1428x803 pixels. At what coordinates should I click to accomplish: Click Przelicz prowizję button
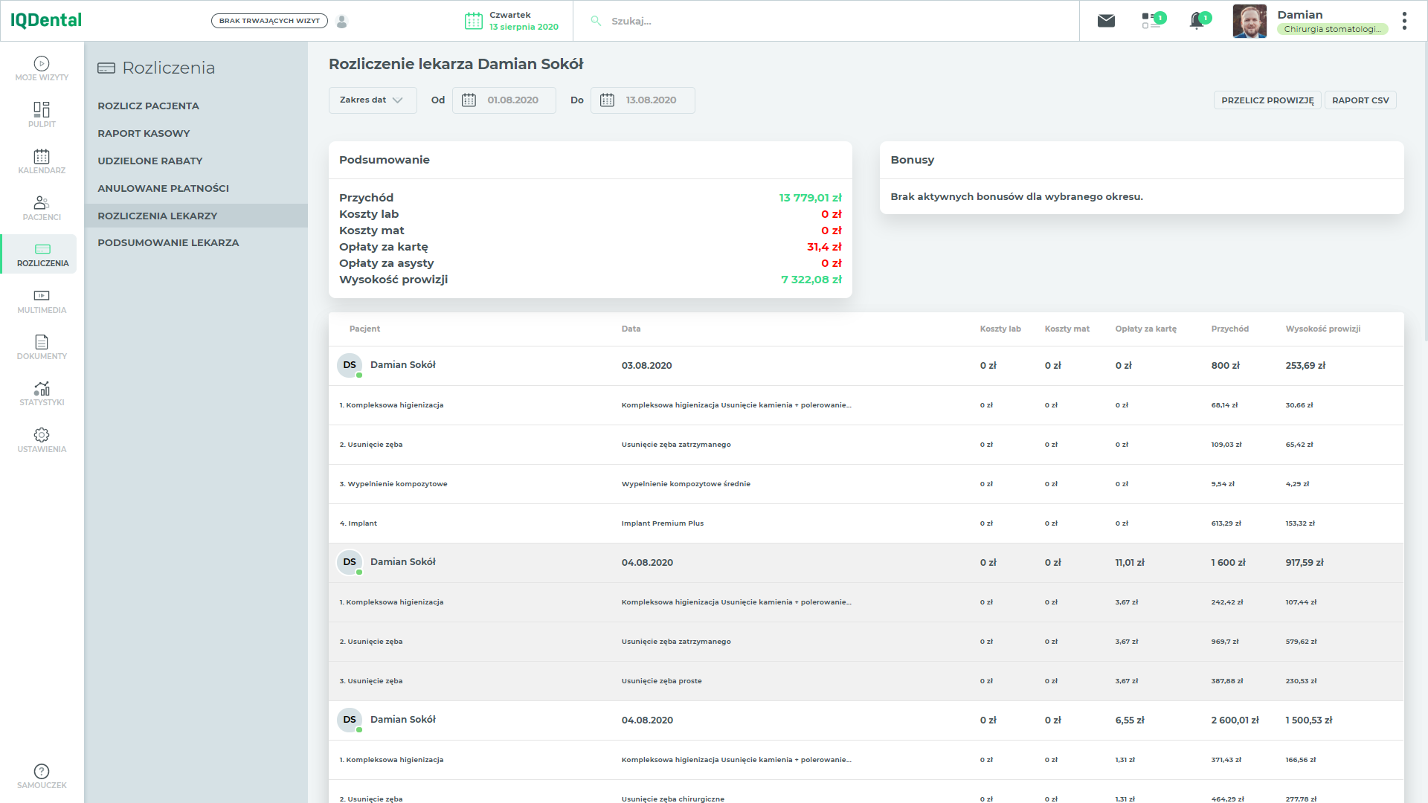1267,100
